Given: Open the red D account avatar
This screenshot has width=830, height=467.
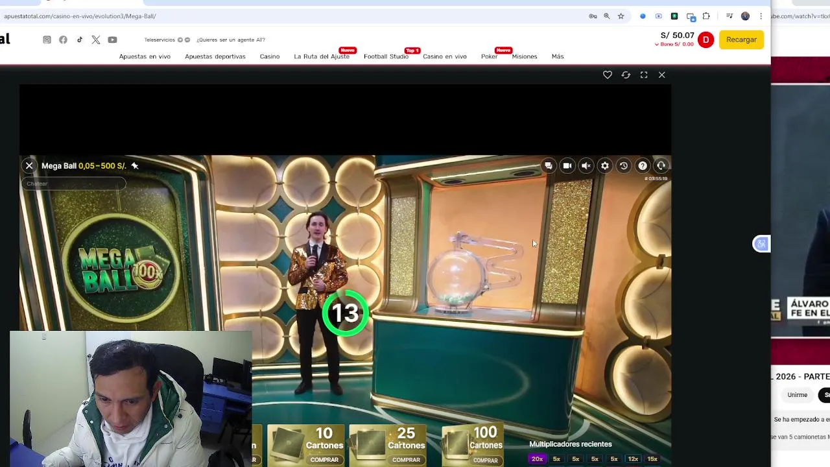Looking at the screenshot, I should [705, 40].
